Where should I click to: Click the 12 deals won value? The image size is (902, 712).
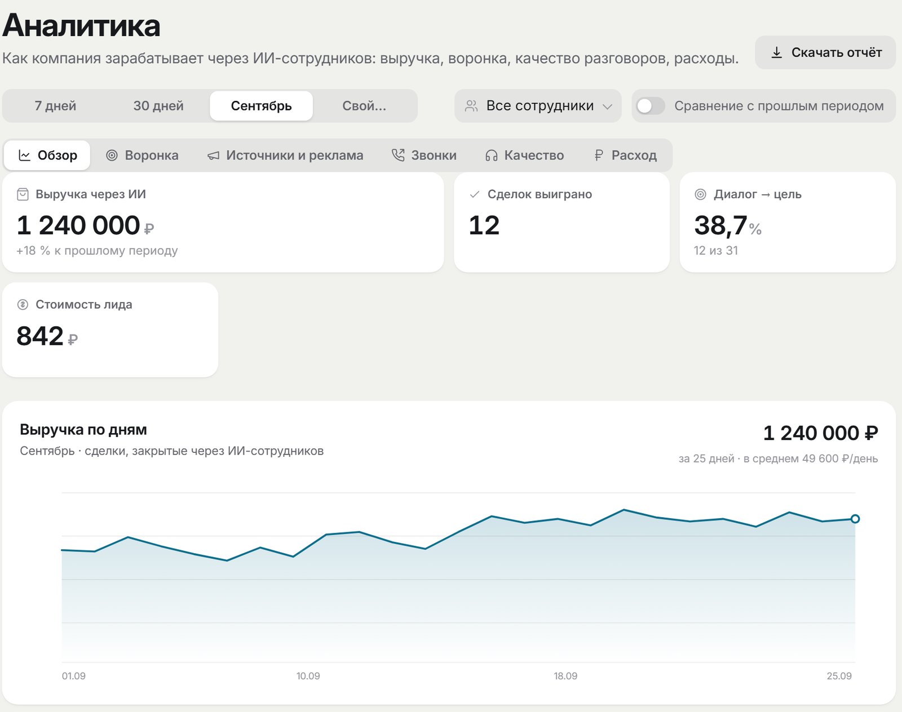(484, 225)
